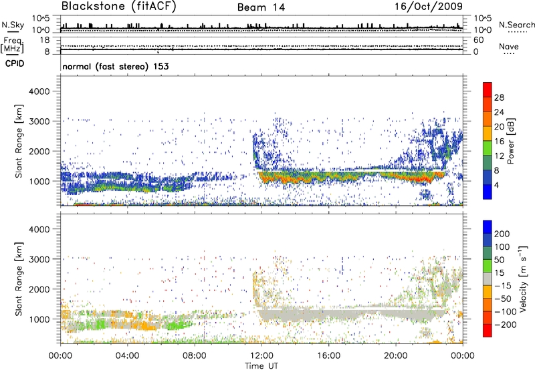
Task: Click the blue 200 velocity swatch
Action: point(488,227)
